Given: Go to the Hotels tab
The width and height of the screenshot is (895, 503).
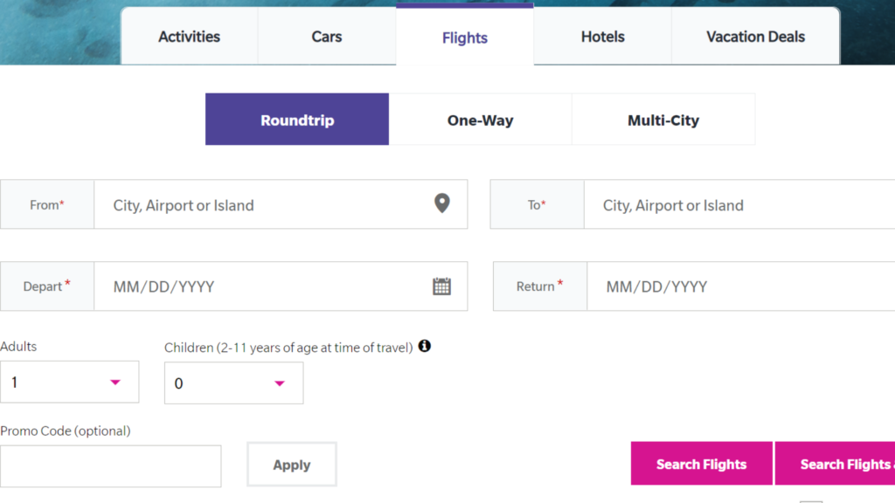Looking at the screenshot, I should 603,37.
